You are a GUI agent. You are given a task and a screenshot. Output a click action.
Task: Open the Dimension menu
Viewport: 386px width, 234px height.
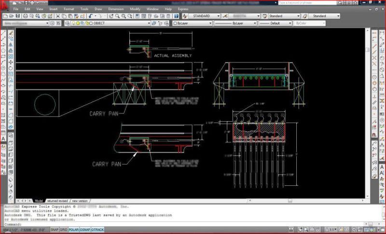click(x=115, y=9)
